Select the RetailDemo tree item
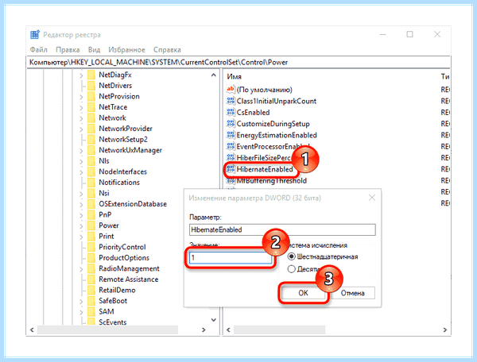The width and height of the screenshot is (477, 362). point(117,291)
